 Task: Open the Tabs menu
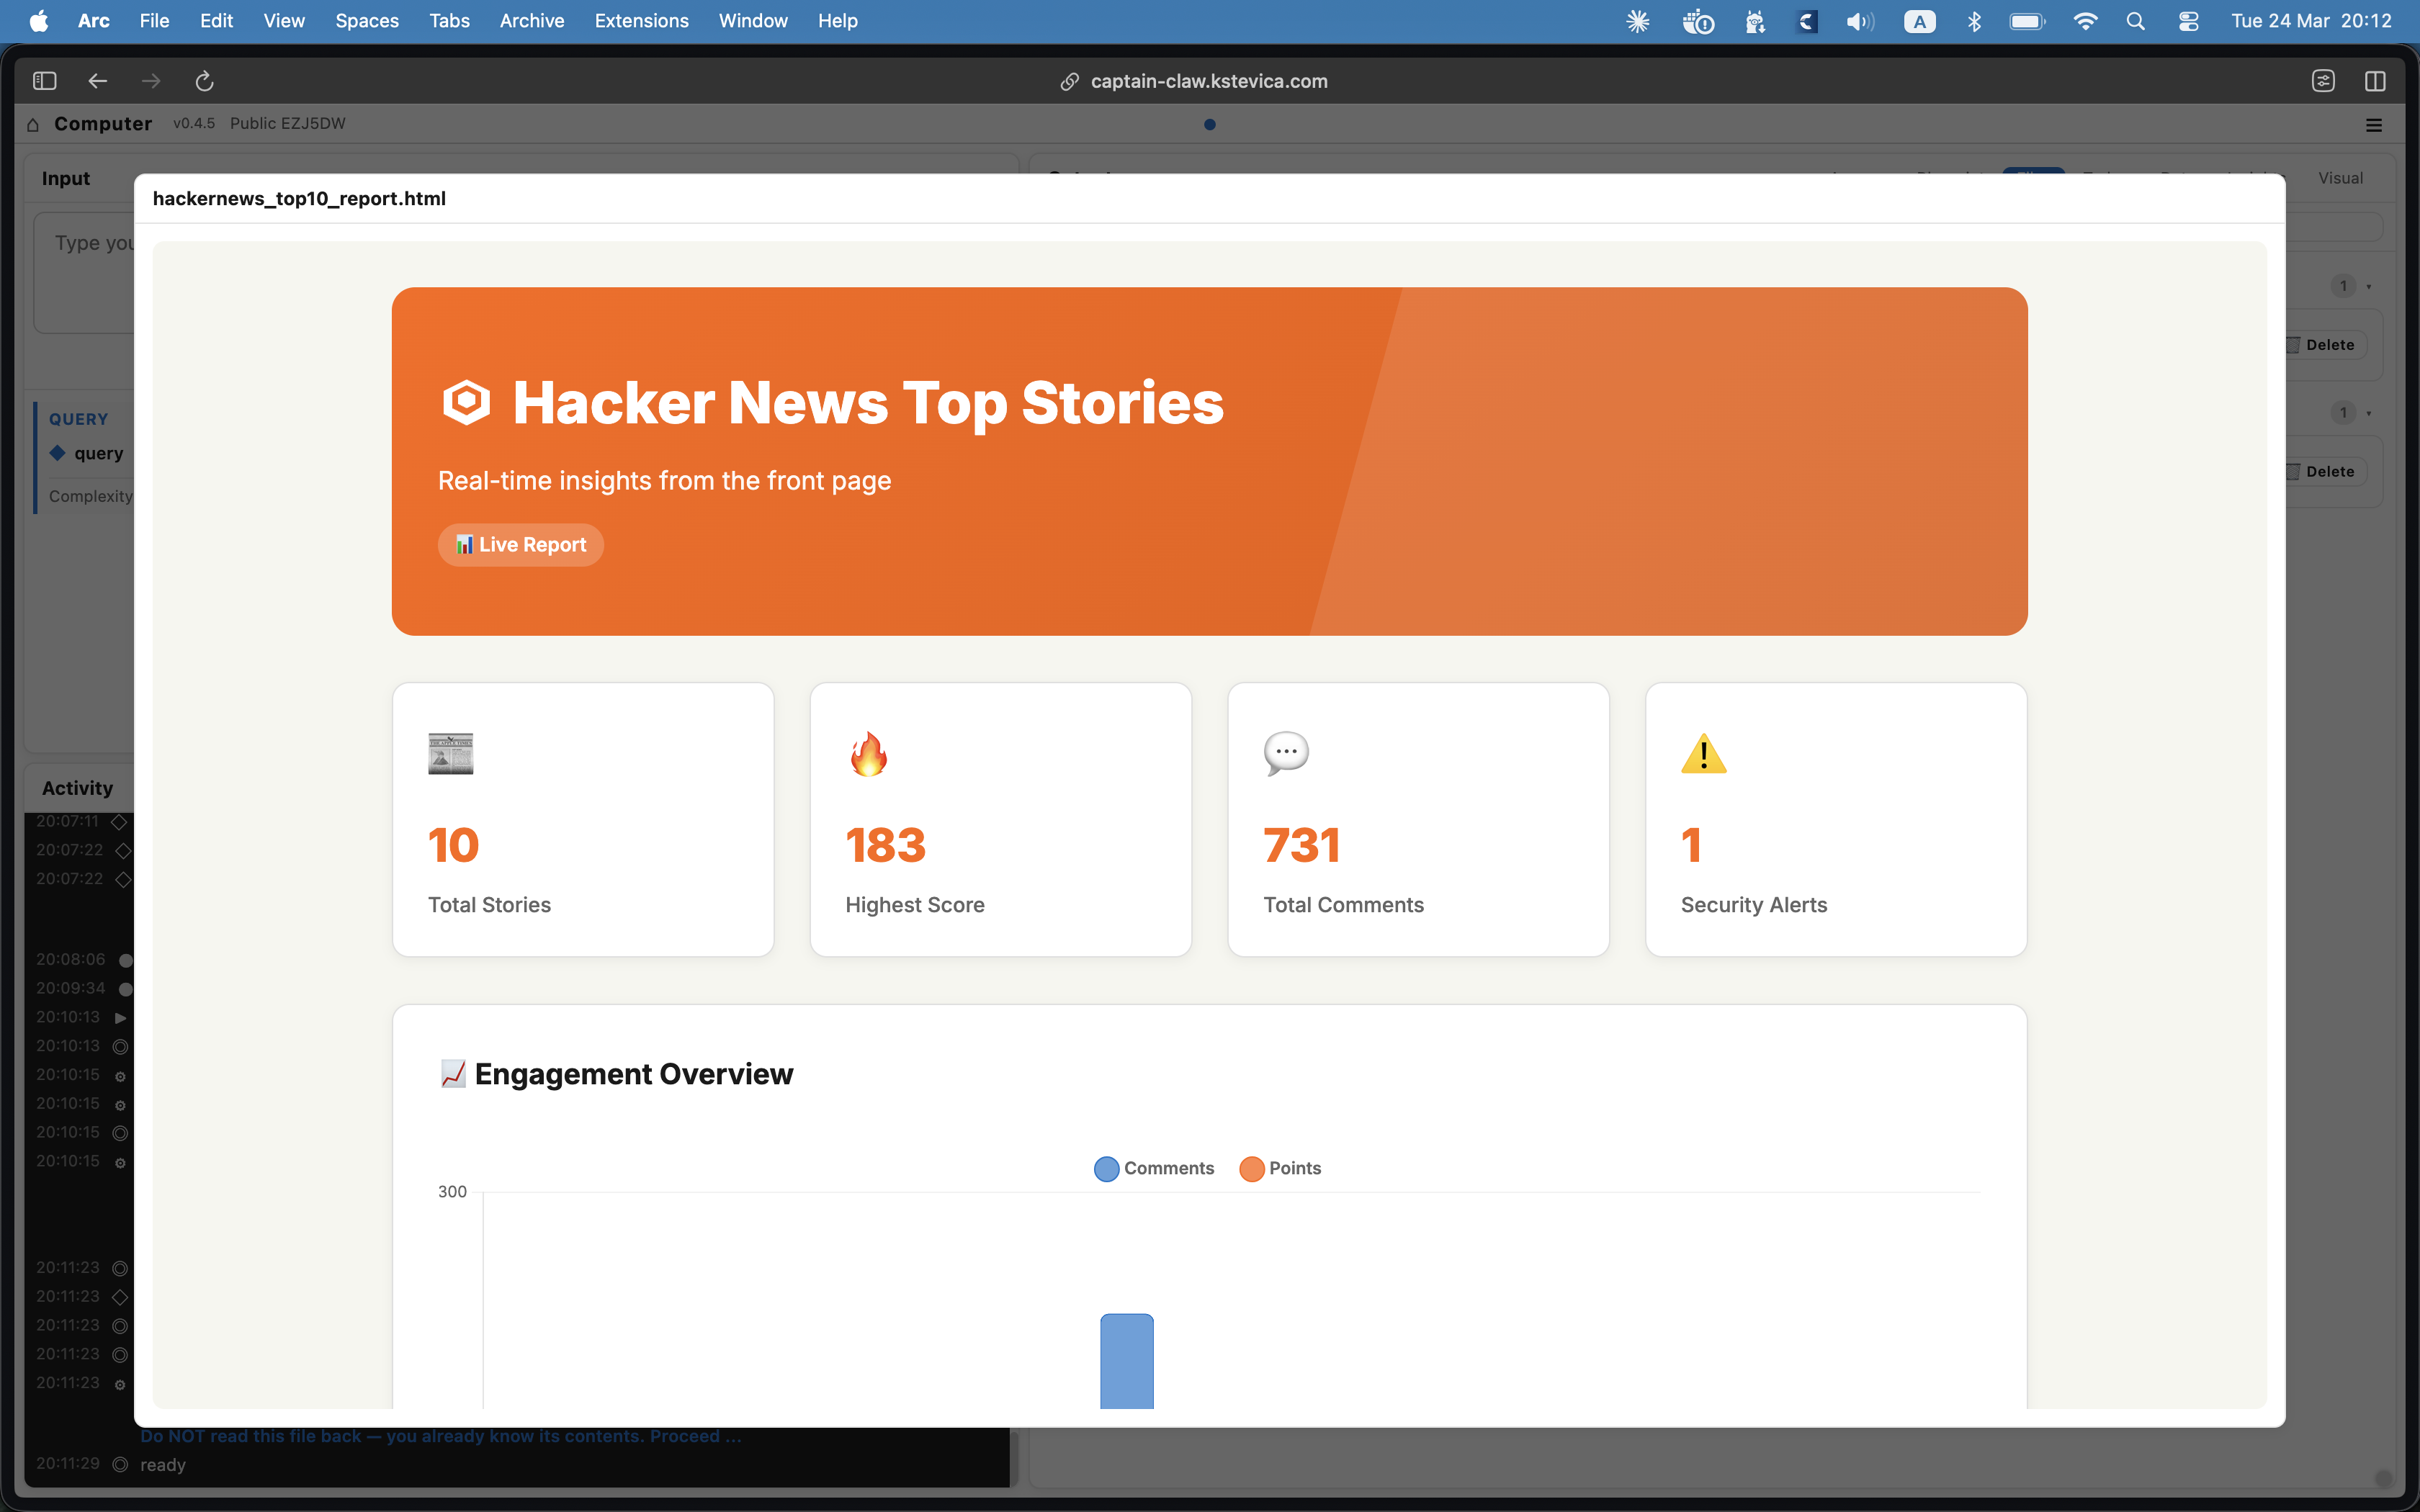tap(449, 21)
